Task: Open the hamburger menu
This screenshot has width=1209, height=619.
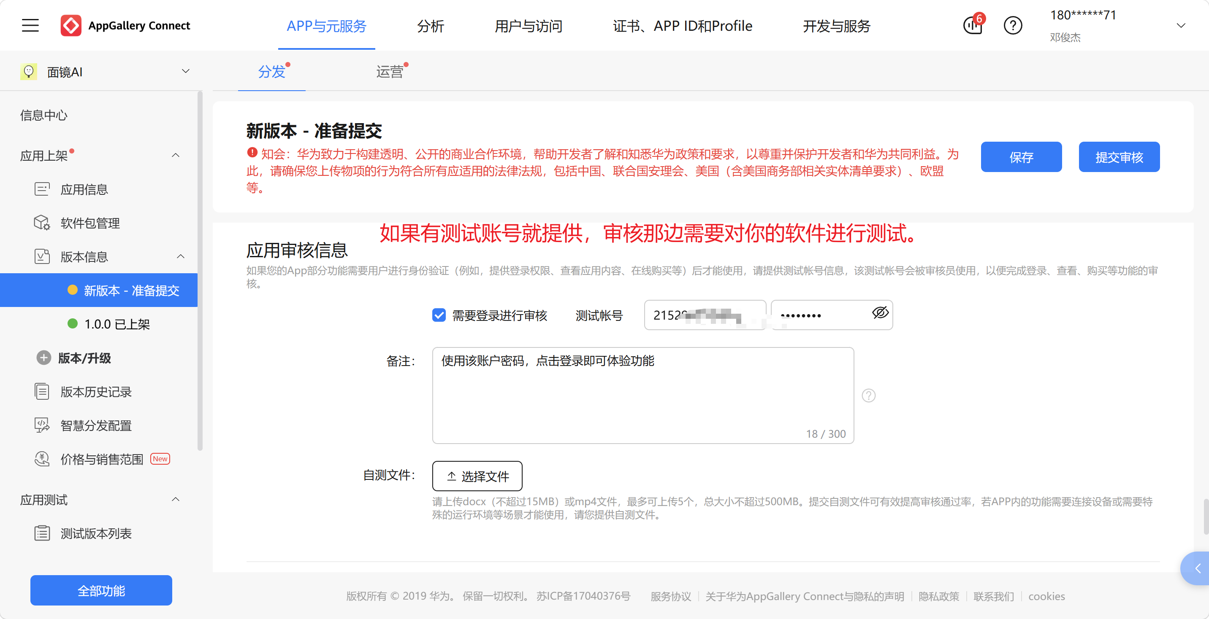Action: tap(30, 25)
